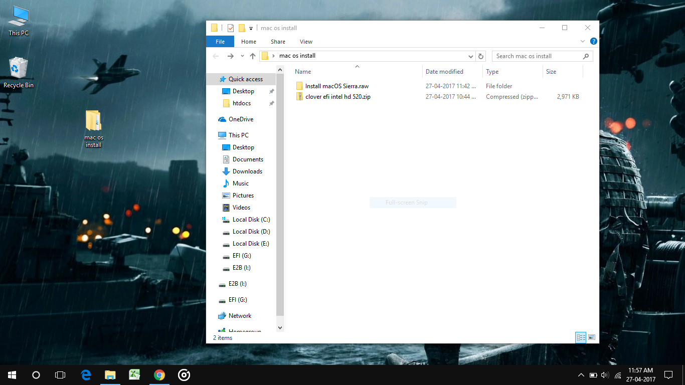Open the recent locations dropdown
This screenshot has width=685, height=385.
[x=242, y=56]
